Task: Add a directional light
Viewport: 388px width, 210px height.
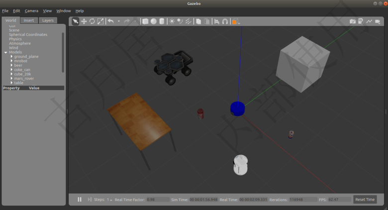Action: click(189, 21)
